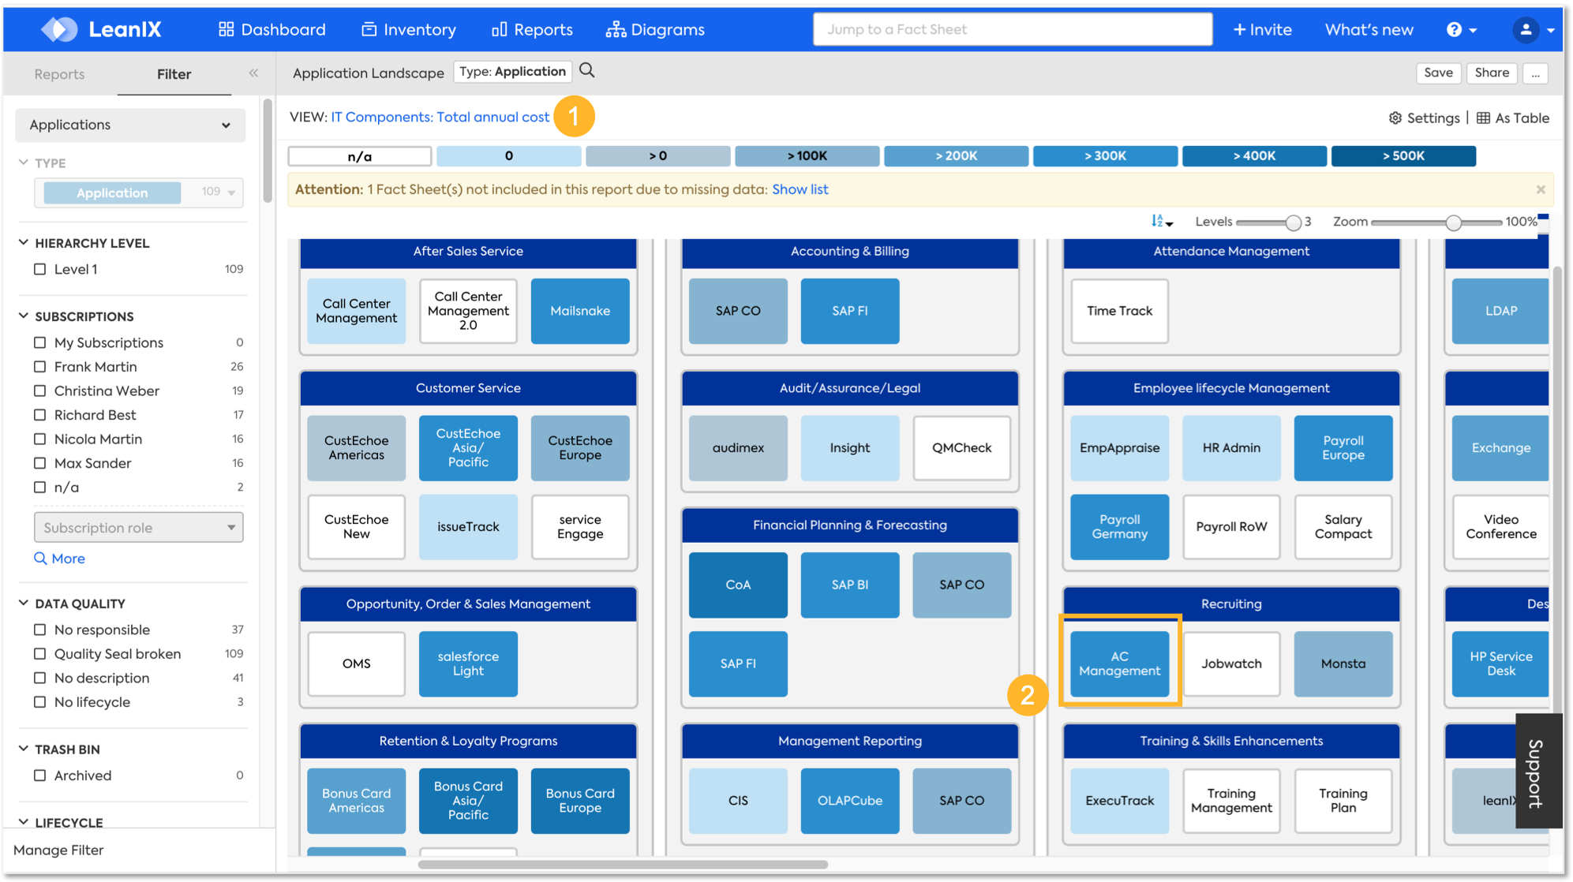The height and width of the screenshot is (882, 1573).
Task: Open the Inventory menu item
Action: (x=409, y=30)
